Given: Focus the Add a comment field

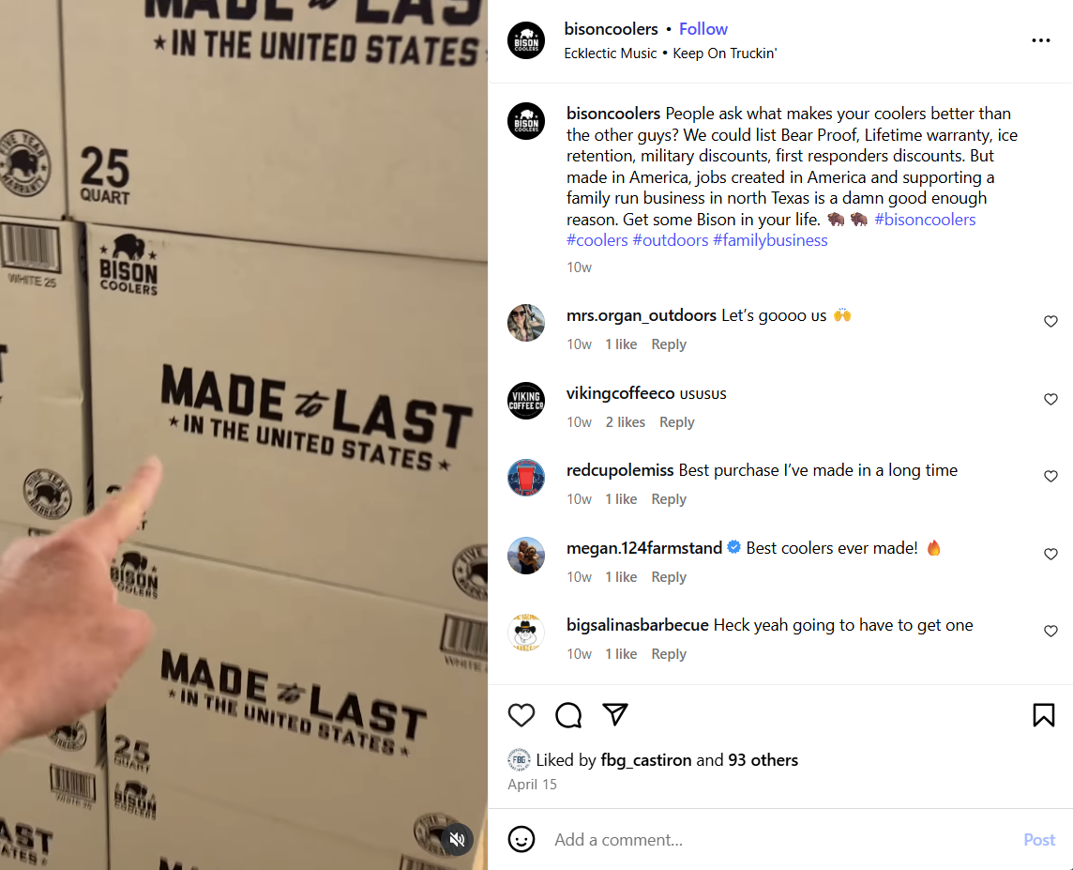Looking at the screenshot, I should (780, 840).
